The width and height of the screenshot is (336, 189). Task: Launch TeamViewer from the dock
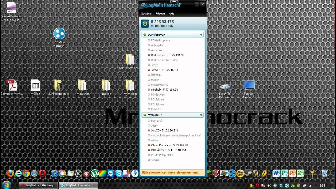point(111,174)
